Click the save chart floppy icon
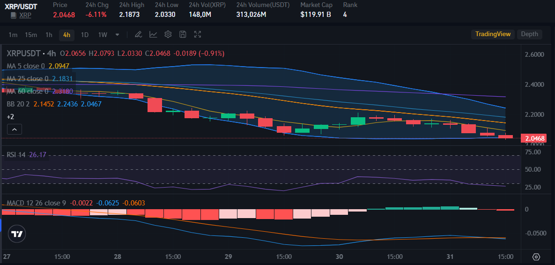 tap(183, 34)
